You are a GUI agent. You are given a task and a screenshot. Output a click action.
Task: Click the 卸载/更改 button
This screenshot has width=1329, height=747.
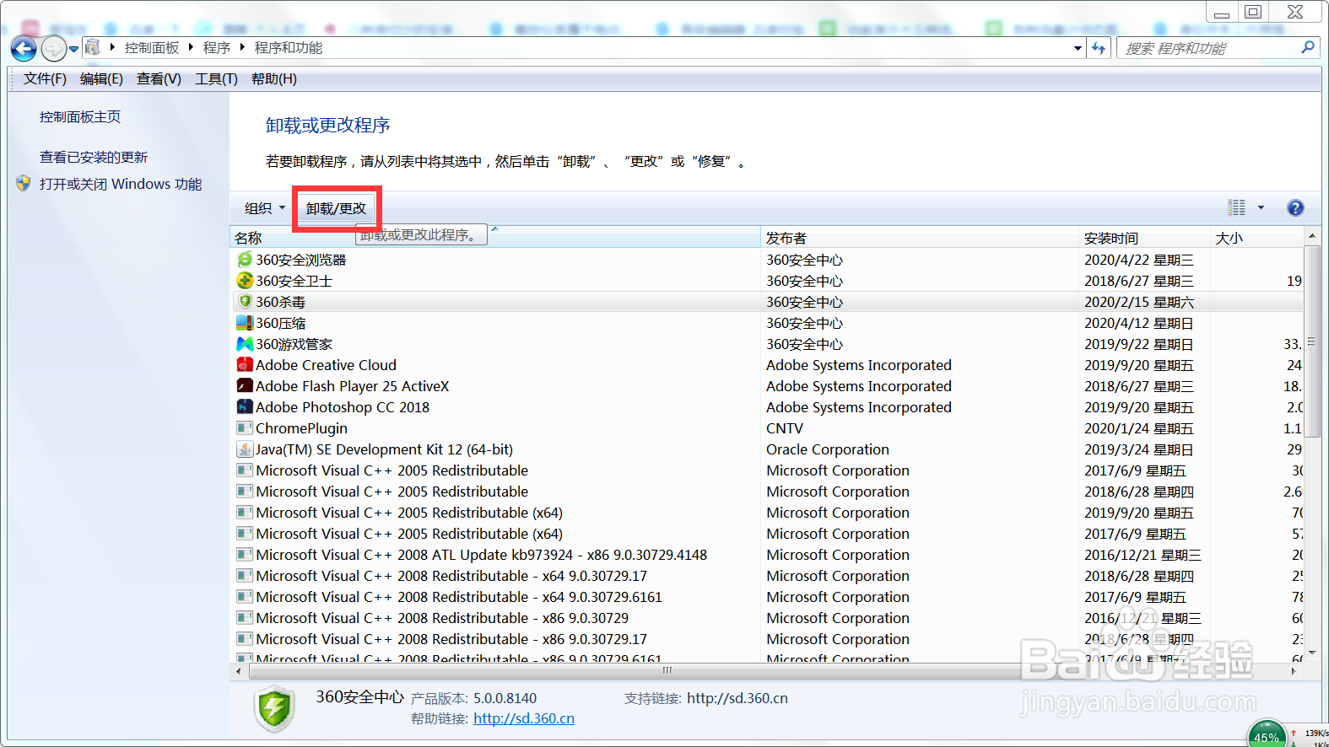[337, 208]
